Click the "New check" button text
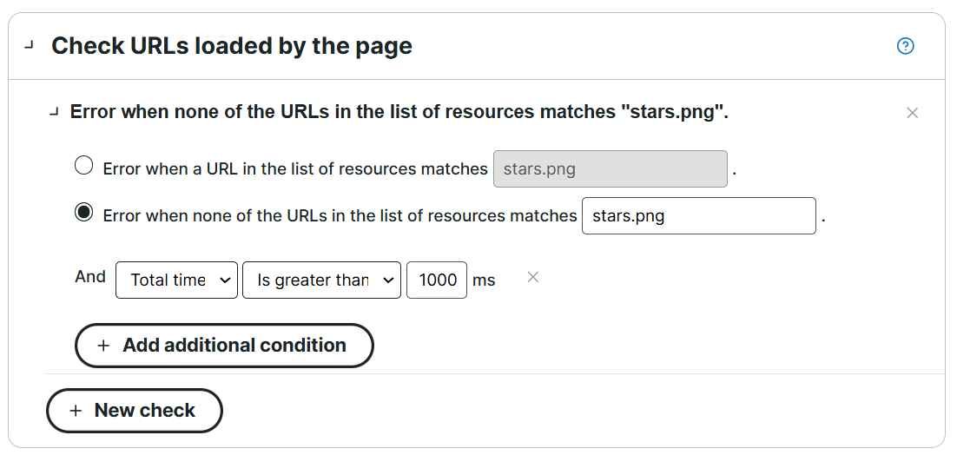957x455 pixels. [x=145, y=411]
